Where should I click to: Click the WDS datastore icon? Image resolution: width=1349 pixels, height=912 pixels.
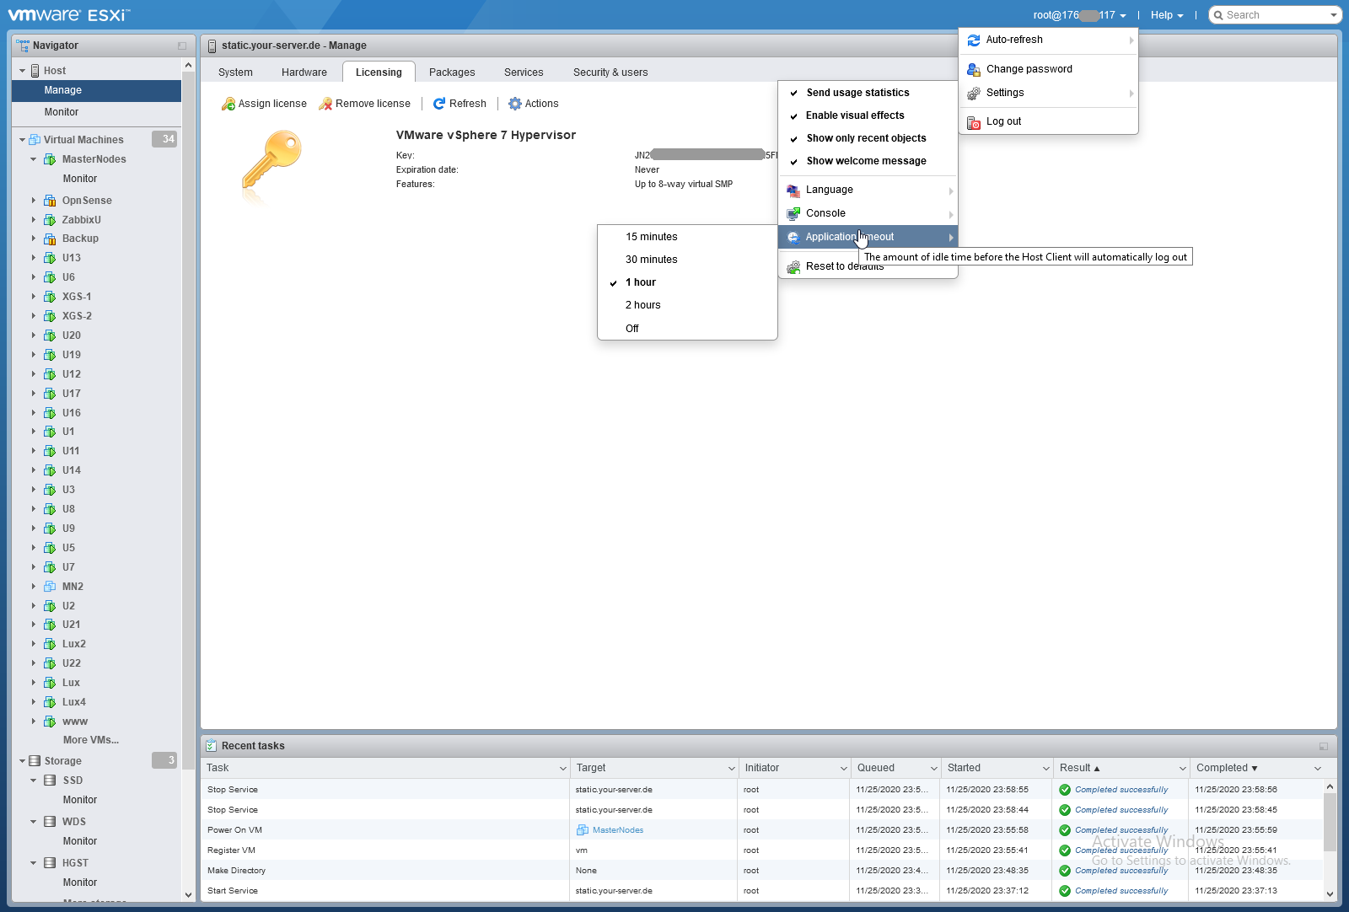50,822
